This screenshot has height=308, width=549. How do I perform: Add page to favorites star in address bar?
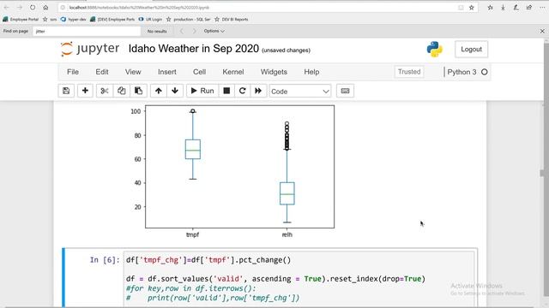click(471, 8)
